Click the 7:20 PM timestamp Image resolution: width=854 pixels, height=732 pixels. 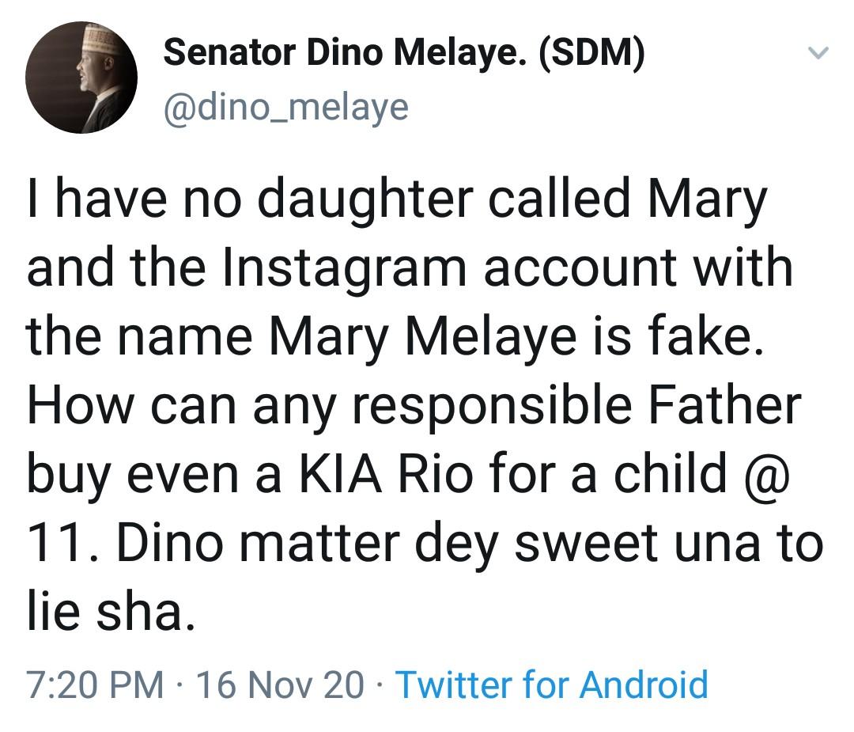coord(94,684)
